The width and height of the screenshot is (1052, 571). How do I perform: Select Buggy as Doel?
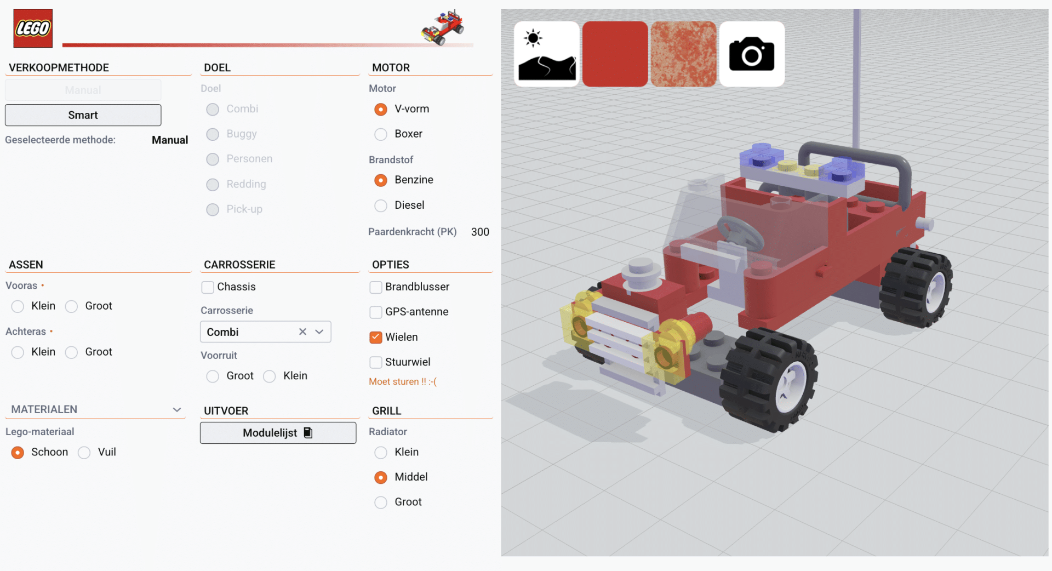(x=213, y=134)
